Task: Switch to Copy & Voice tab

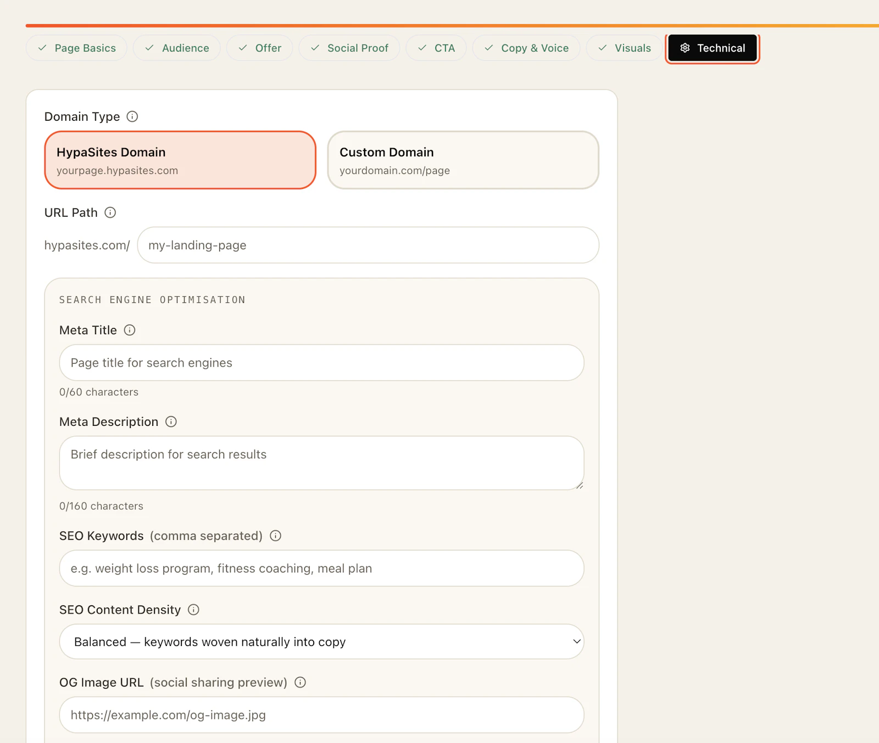Action: click(526, 48)
